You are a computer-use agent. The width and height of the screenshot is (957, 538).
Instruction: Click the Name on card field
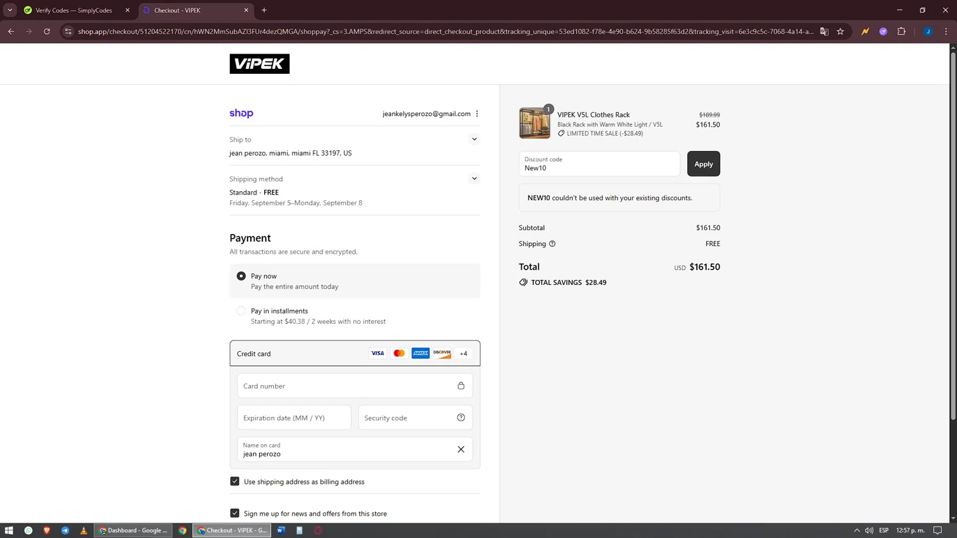point(355,449)
